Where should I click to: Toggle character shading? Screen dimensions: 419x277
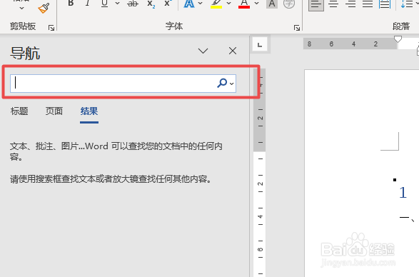point(272,4)
